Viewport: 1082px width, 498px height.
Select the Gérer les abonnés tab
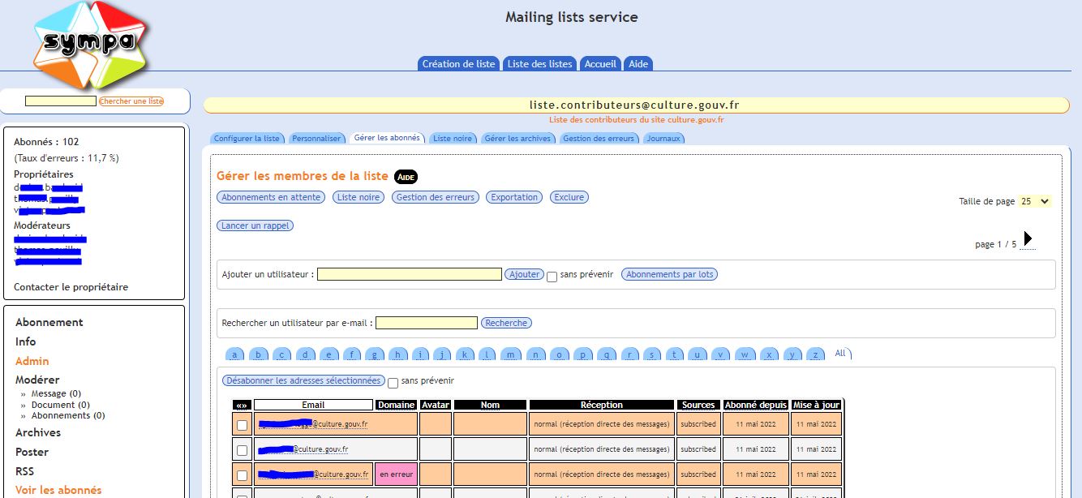pyautogui.click(x=387, y=138)
